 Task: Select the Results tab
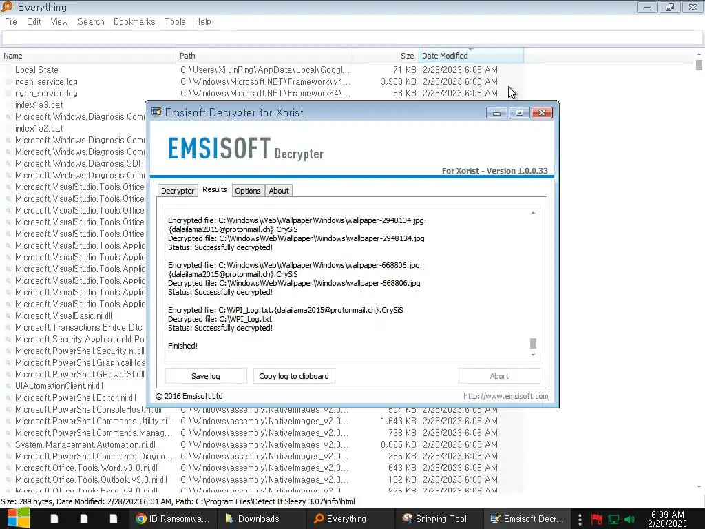[215, 189]
